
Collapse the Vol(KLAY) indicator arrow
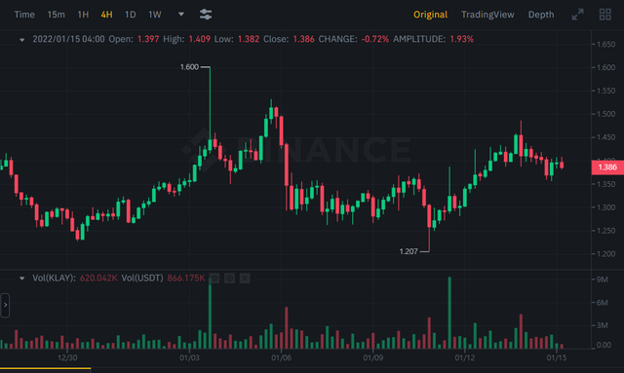click(21, 279)
